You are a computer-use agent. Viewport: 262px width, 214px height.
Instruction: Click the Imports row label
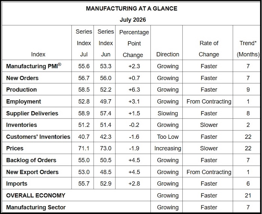[17, 184]
